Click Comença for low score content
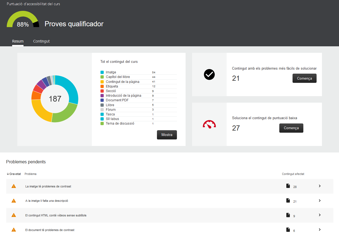Screen dimensions: 339x234 pyautogui.click(x=291, y=128)
